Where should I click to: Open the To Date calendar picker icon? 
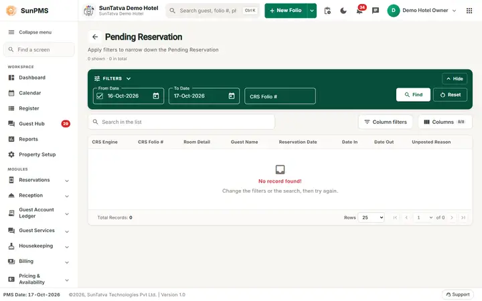[x=232, y=96]
